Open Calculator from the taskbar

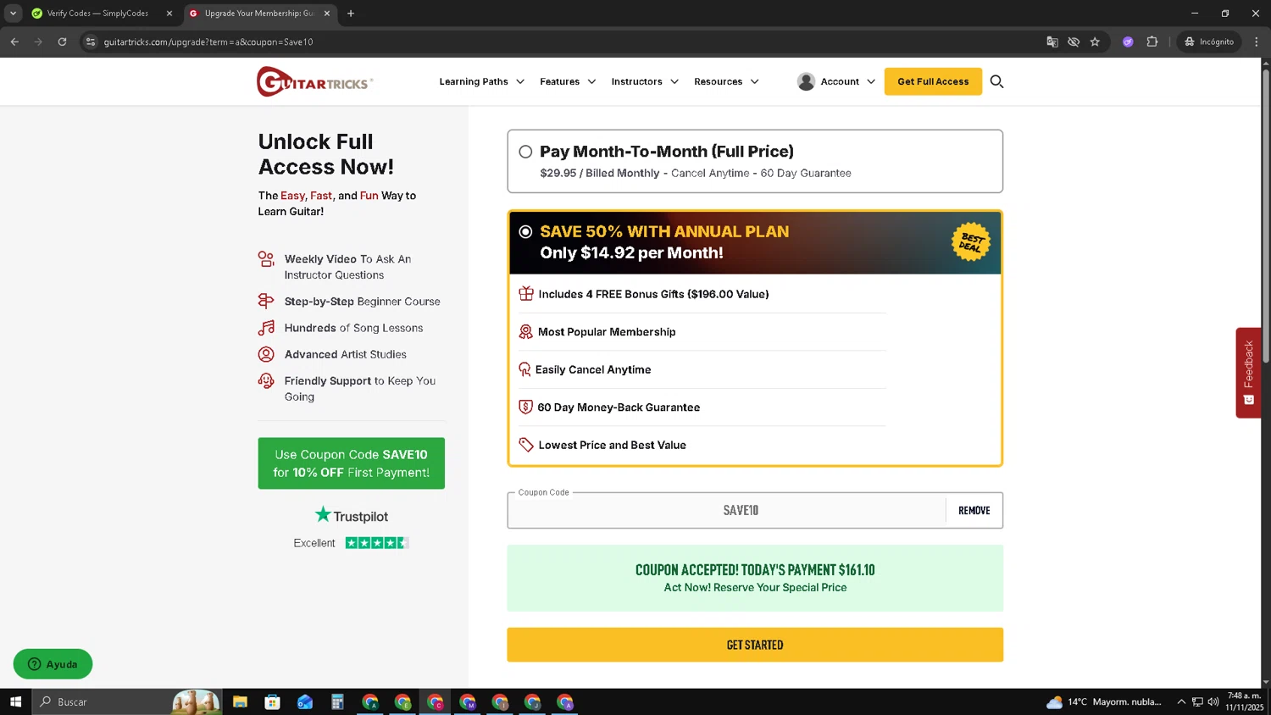(x=337, y=701)
